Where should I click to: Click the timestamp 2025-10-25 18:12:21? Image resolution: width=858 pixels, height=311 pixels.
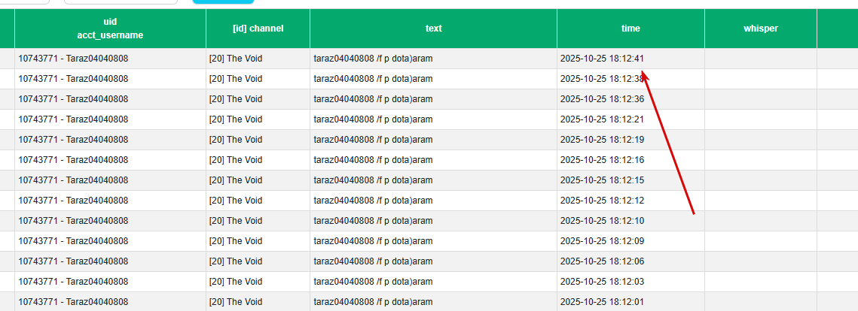click(x=602, y=119)
